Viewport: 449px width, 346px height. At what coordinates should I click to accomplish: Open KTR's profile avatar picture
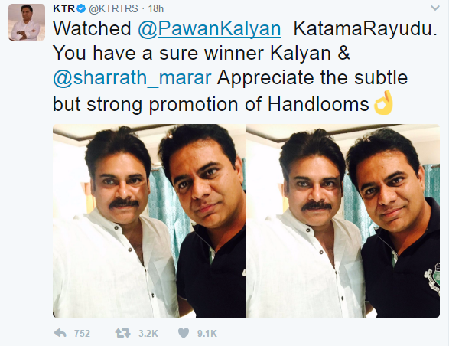[27, 22]
